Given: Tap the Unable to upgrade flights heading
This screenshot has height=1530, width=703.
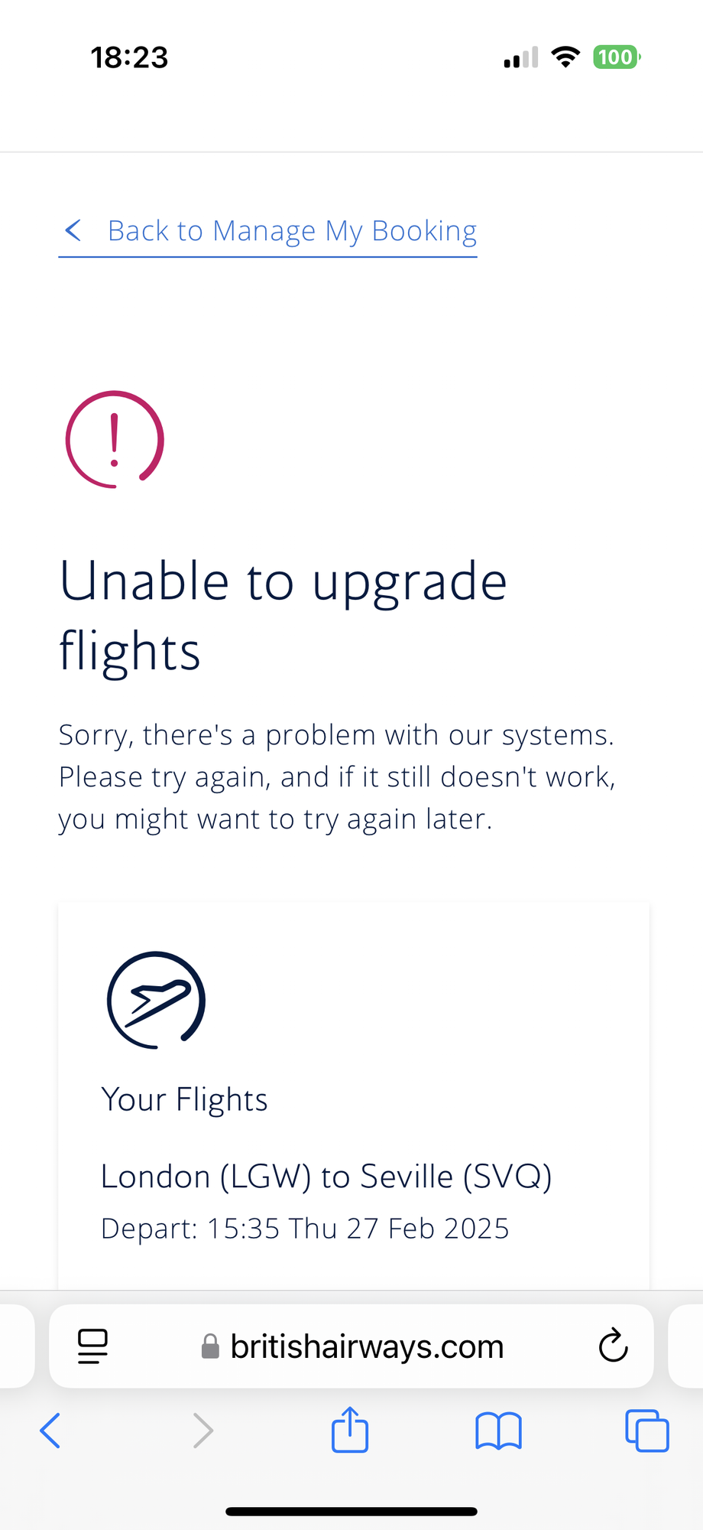Looking at the screenshot, I should pyautogui.click(x=283, y=616).
